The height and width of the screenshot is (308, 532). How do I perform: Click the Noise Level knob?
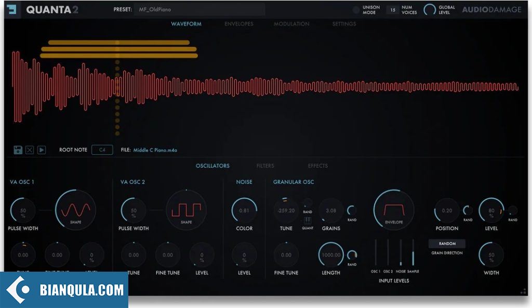coord(244,255)
